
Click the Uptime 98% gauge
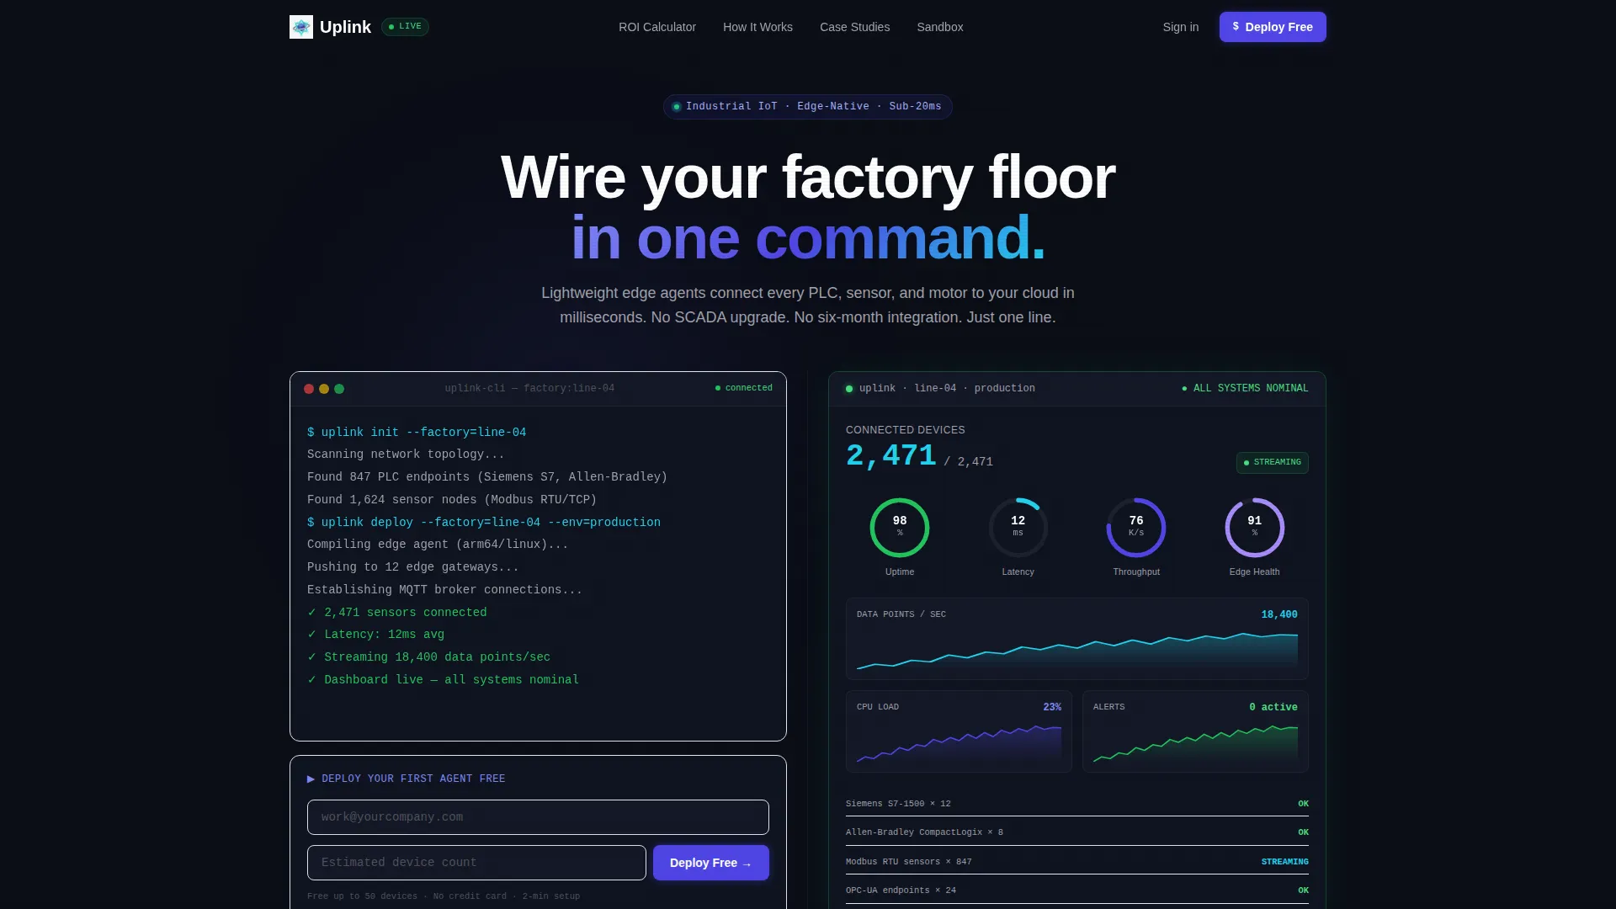[900, 528]
